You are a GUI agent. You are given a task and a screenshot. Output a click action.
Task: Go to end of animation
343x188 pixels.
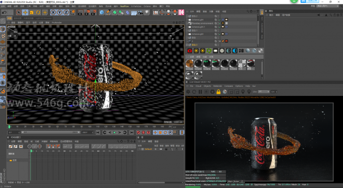(x=131, y=133)
